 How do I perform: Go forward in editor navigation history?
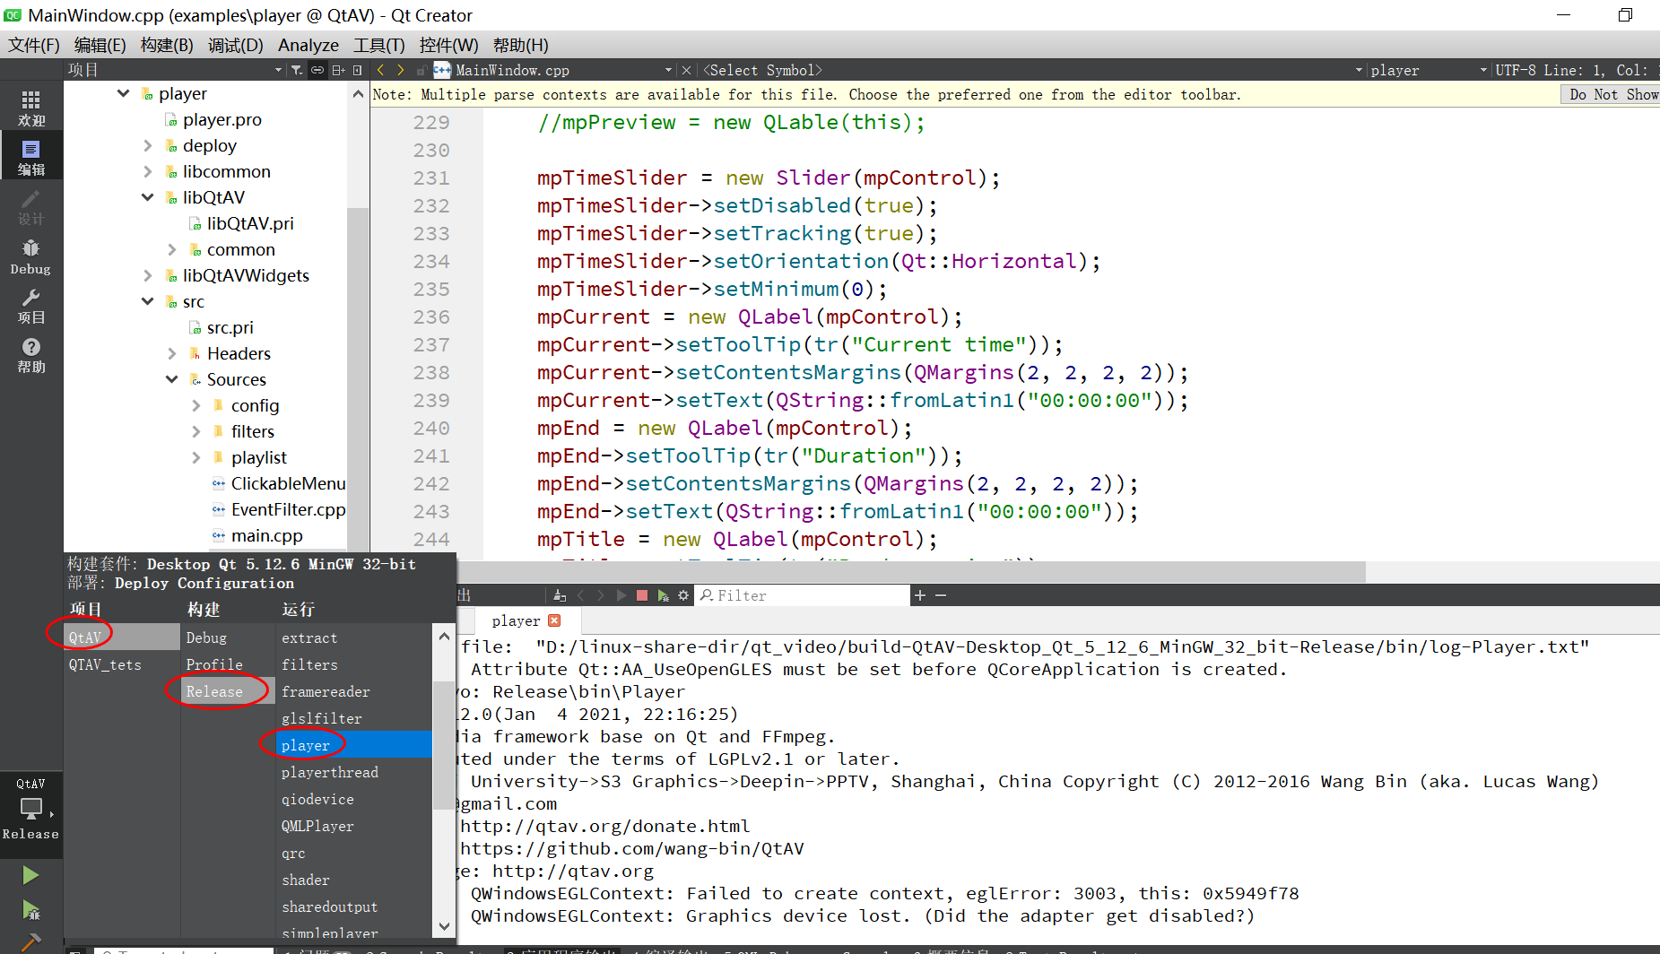pyautogui.click(x=401, y=70)
